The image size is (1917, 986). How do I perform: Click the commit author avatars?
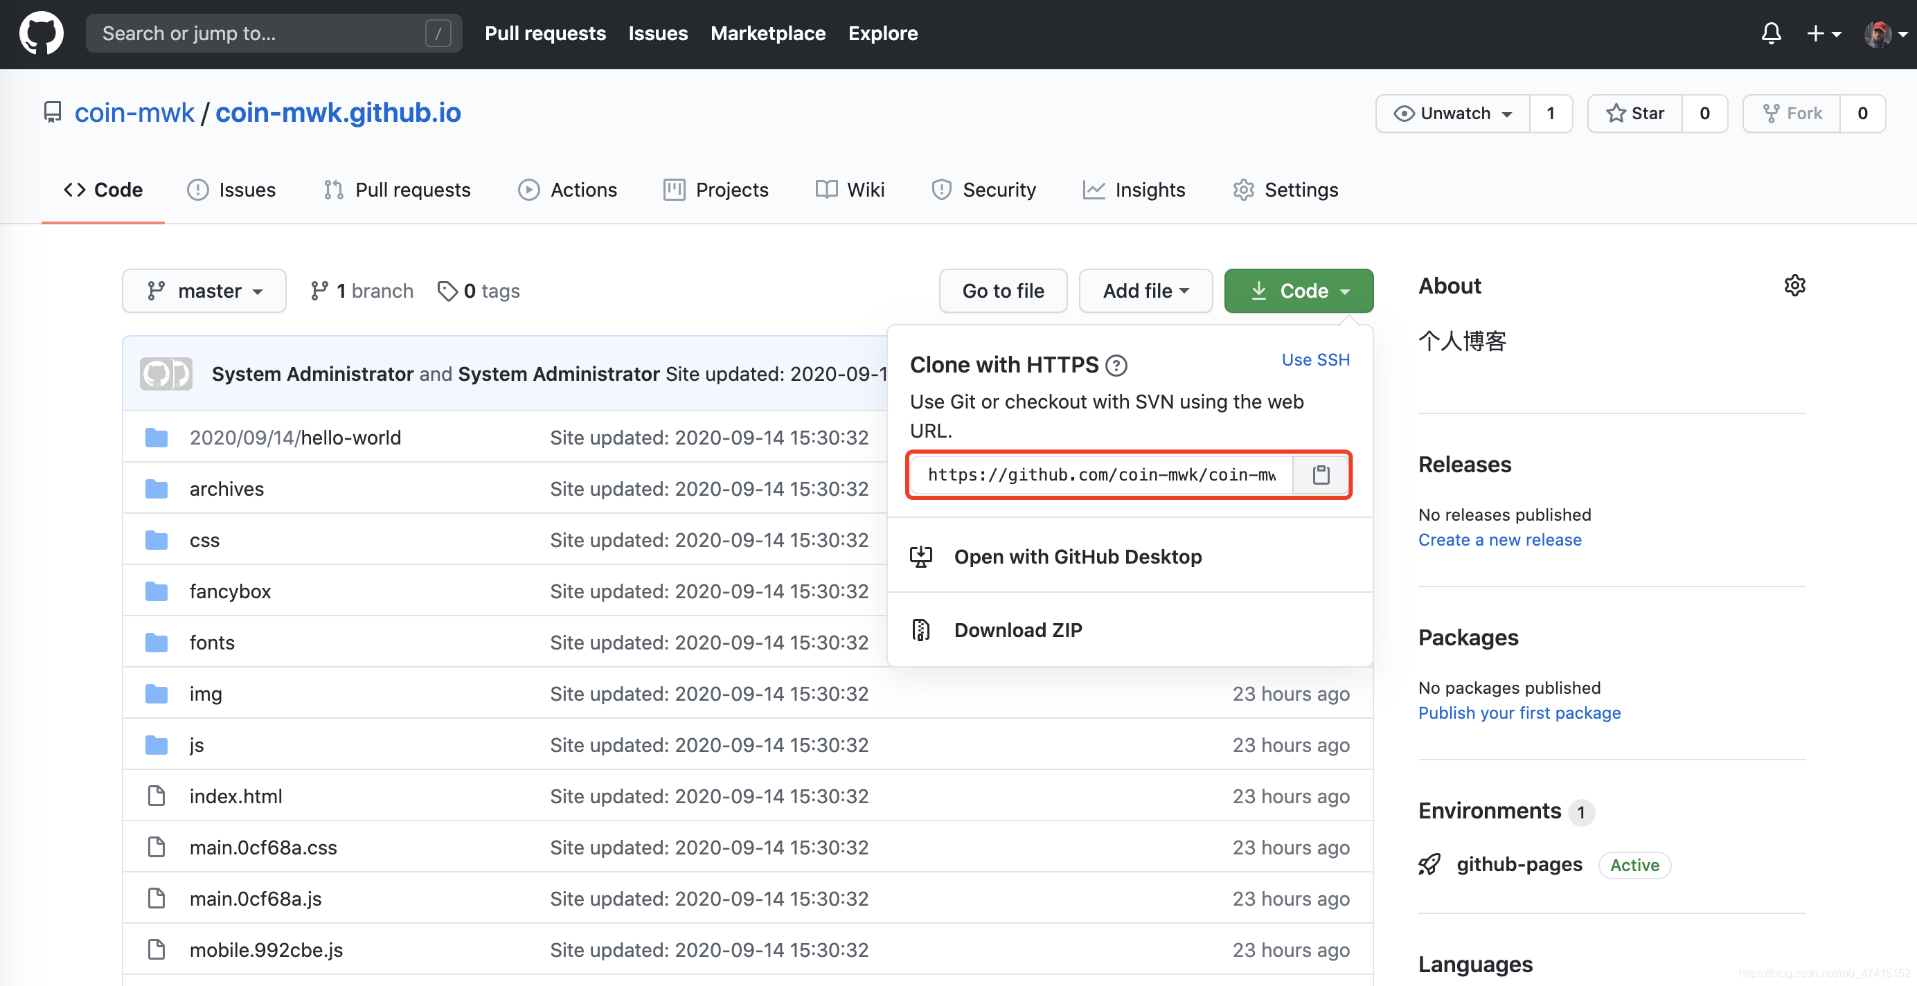[166, 374]
